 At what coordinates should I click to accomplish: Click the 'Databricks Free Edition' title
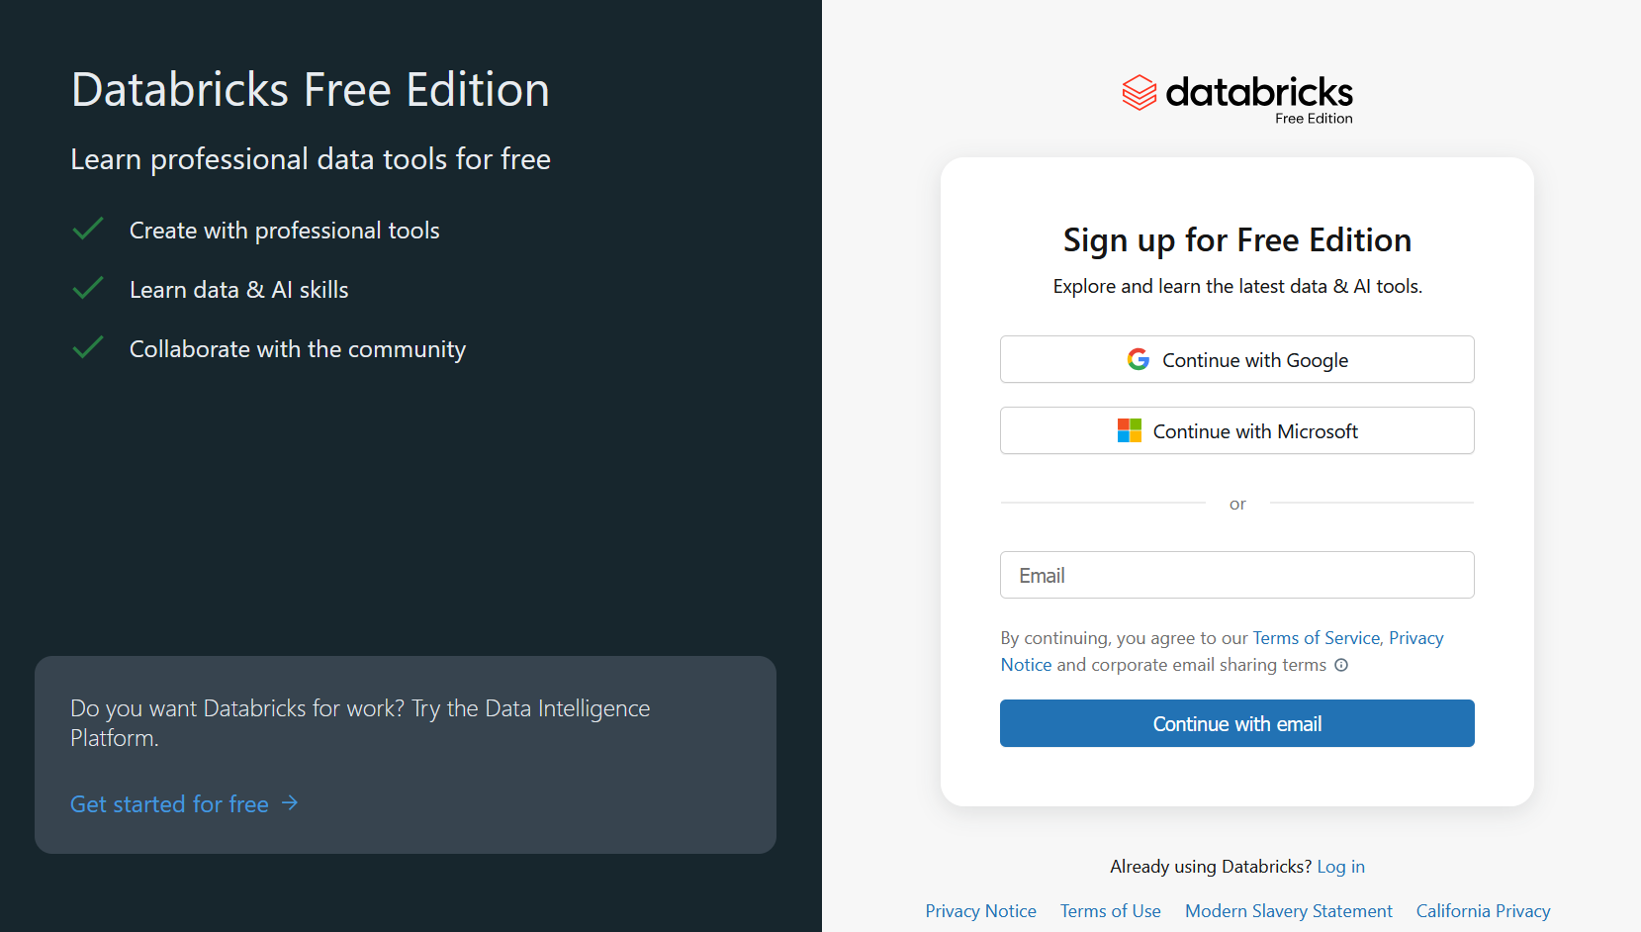[x=311, y=90]
